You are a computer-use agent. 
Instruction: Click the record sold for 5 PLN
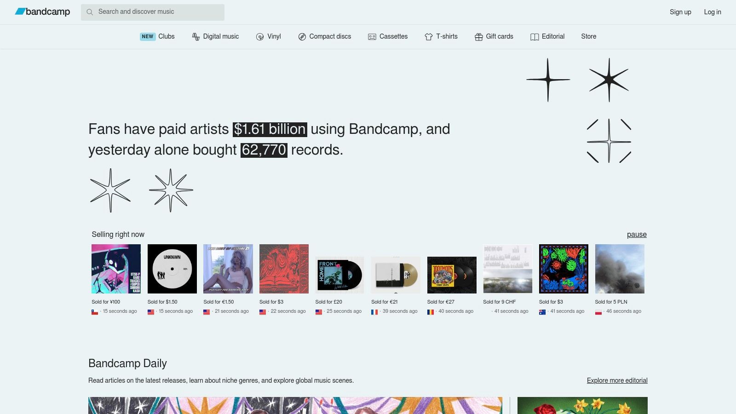pyautogui.click(x=620, y=268)
